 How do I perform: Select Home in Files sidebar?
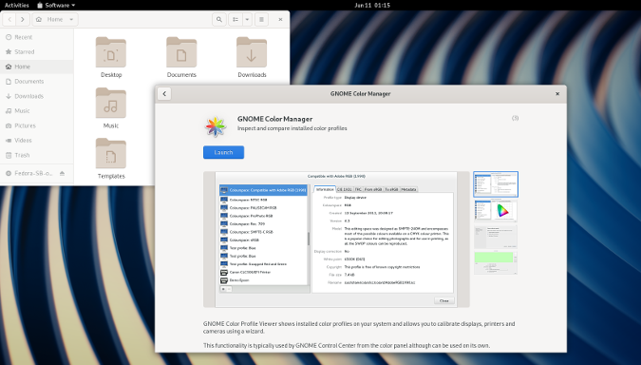(x=36, y=67)
